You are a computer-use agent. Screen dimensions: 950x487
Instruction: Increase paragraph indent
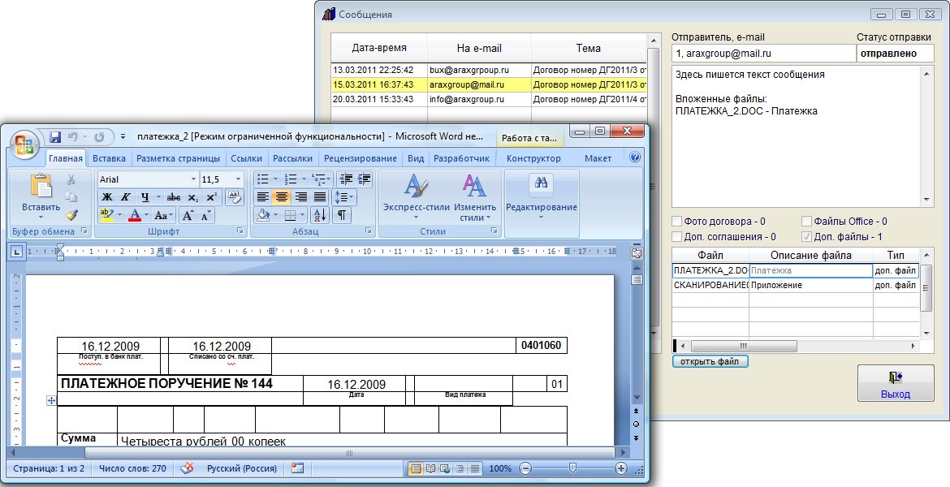[364, 179]
